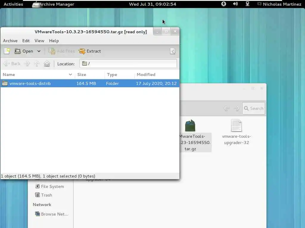The width and height of the screenshot is (305, 228).
Task: Click the status bar object count text
Action: point(48,176)
